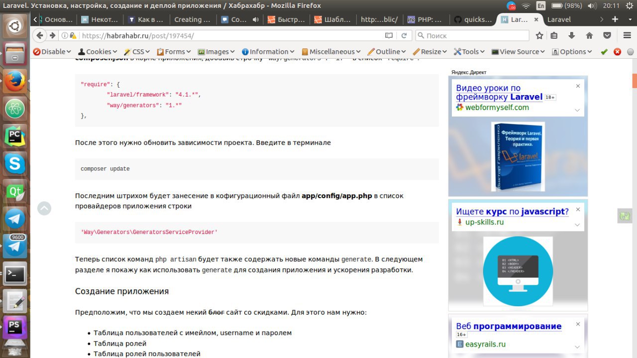Open the Resize dropdown menu
This screenshot has width=637, height=358.
[430, 52]
